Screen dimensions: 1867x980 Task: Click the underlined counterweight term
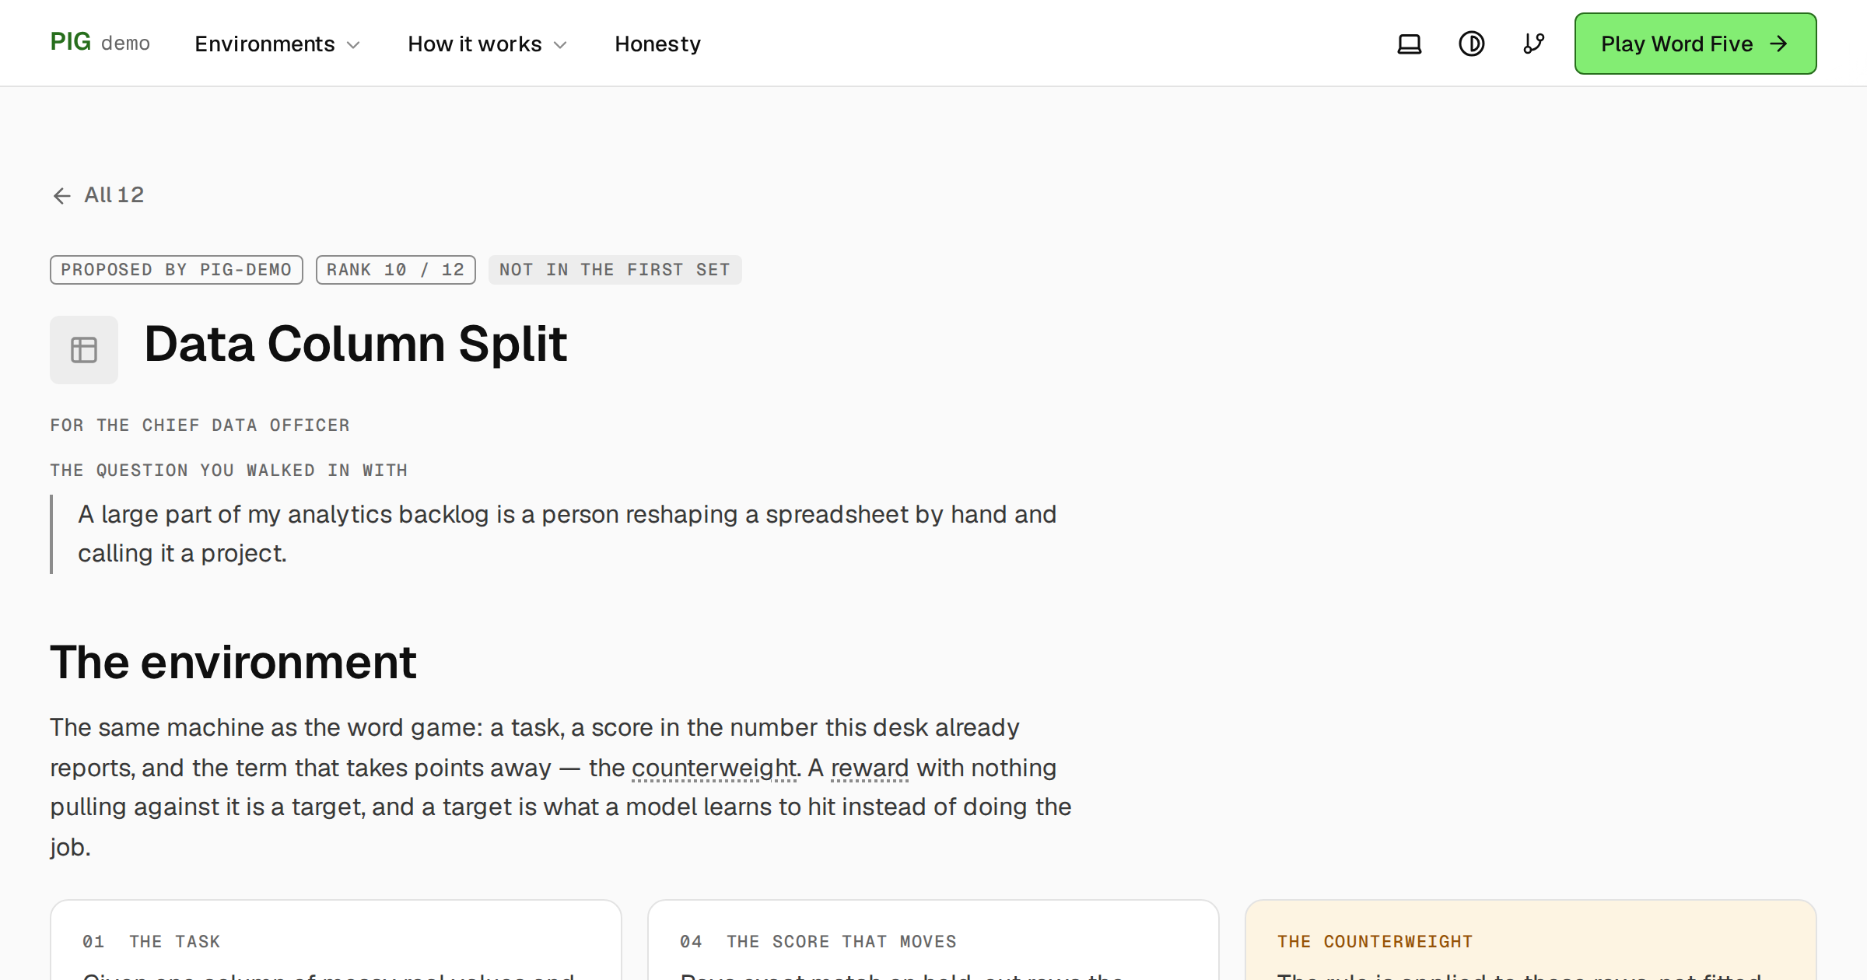pos(715,768)
